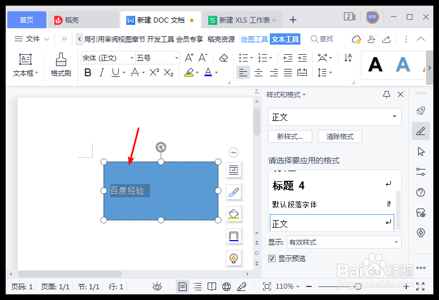Click the shape fill bucket icon
Viewport: 439px width, 300px height.
coord(234,215)
